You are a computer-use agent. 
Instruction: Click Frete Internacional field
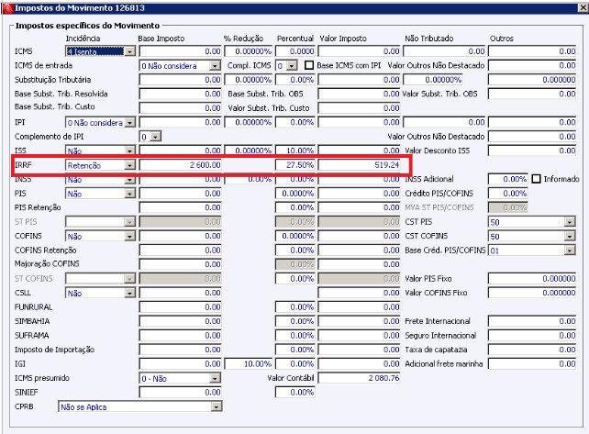(532, 321)
